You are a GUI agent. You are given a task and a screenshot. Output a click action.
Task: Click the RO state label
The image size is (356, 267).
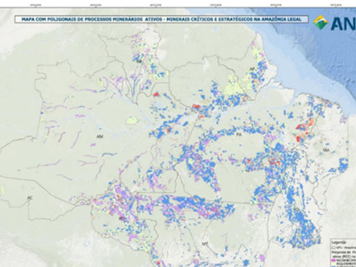pos(121,219)
